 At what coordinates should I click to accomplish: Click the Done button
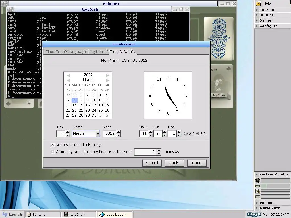pos(197,163)
